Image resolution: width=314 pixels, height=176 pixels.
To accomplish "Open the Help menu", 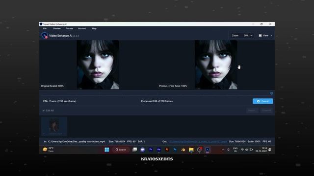I will (x=94, y=28).
